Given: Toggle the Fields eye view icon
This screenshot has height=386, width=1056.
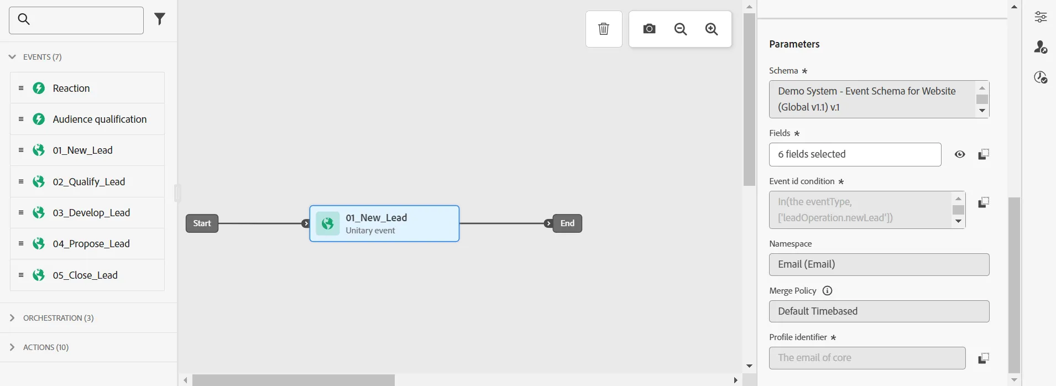Looking at the screenshot, I should coord(960,154).
